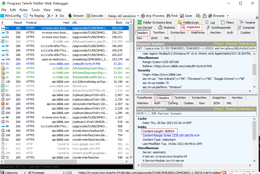Toggle Stream mode in toolbar

point(76,16)
